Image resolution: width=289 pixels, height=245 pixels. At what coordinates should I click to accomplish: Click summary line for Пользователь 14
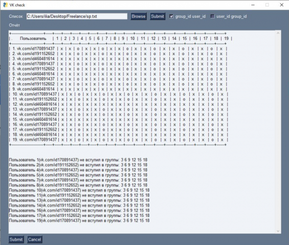pyautogui.click(x=79, y=205)
